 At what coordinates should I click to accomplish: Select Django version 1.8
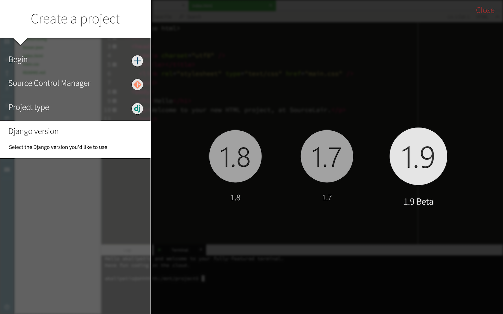(x=235, y=156)
